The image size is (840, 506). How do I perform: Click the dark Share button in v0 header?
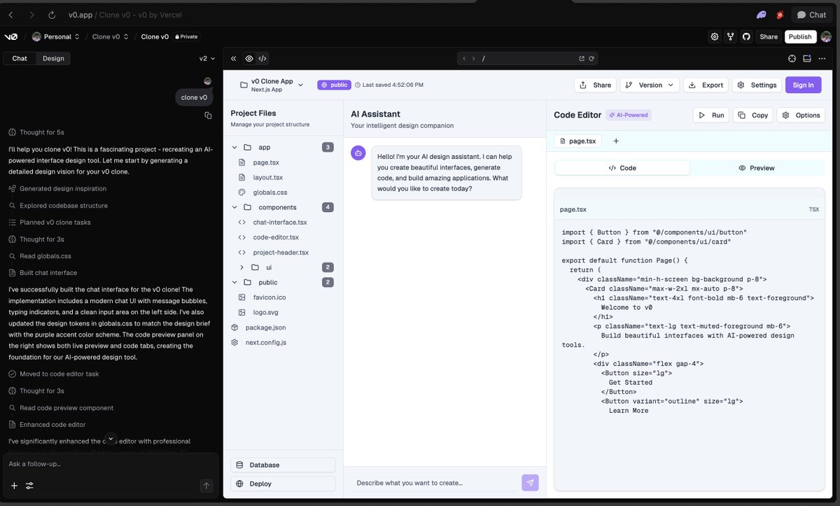click(769, 36)
